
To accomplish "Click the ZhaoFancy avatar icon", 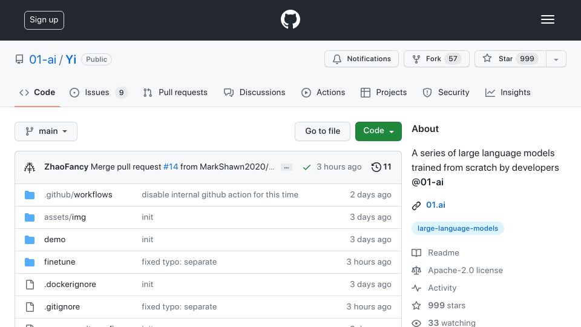I will click(30, 167).
